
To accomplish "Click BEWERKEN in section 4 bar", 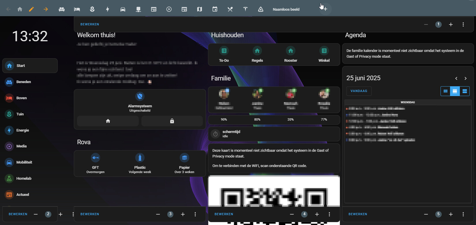I will pyautogui.click(x=224, y=214).
